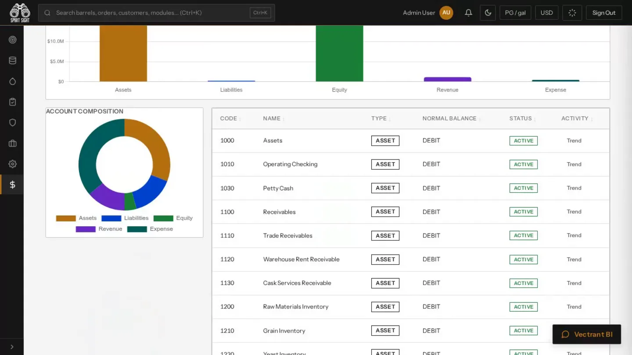This screenshot has height=355, width=632.
Task: Toggle Expense legend entry in donut chart
Action: [150, 229]
